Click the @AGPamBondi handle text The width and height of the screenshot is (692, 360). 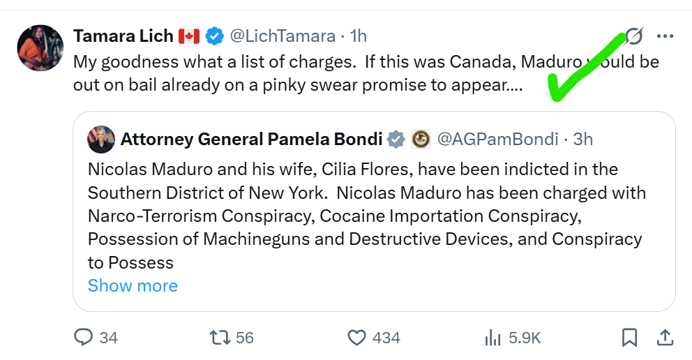pos(497,139)
